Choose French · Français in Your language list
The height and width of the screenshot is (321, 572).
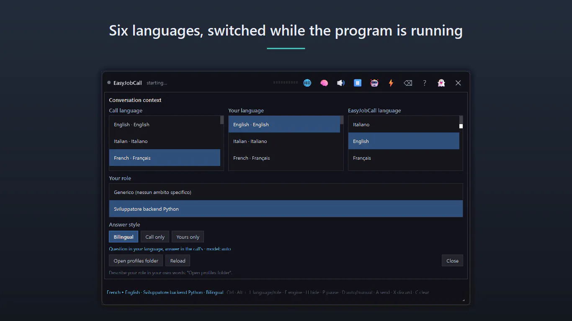point(284,158)
